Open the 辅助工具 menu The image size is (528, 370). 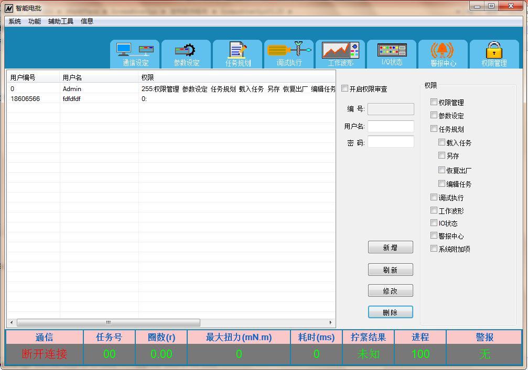(x=61, y=21)
